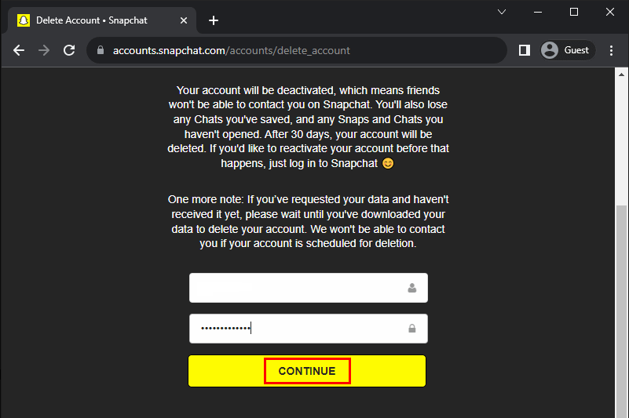Click the yellow CONTINUE button
629x418 pixels.
306,371
